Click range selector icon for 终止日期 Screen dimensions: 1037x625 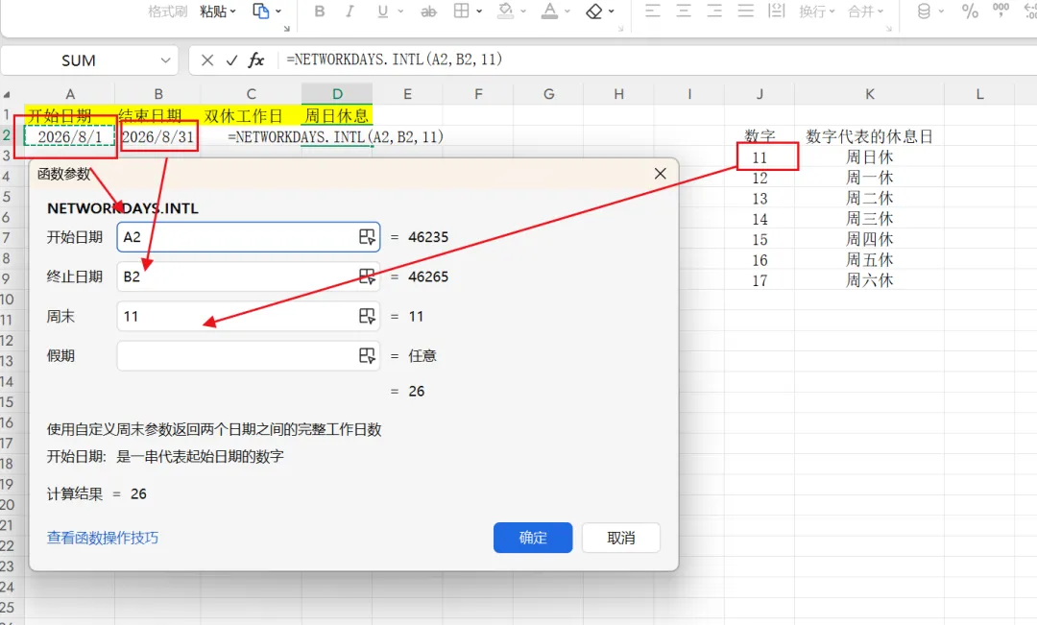pyautogui.click(x=367, y=276)
